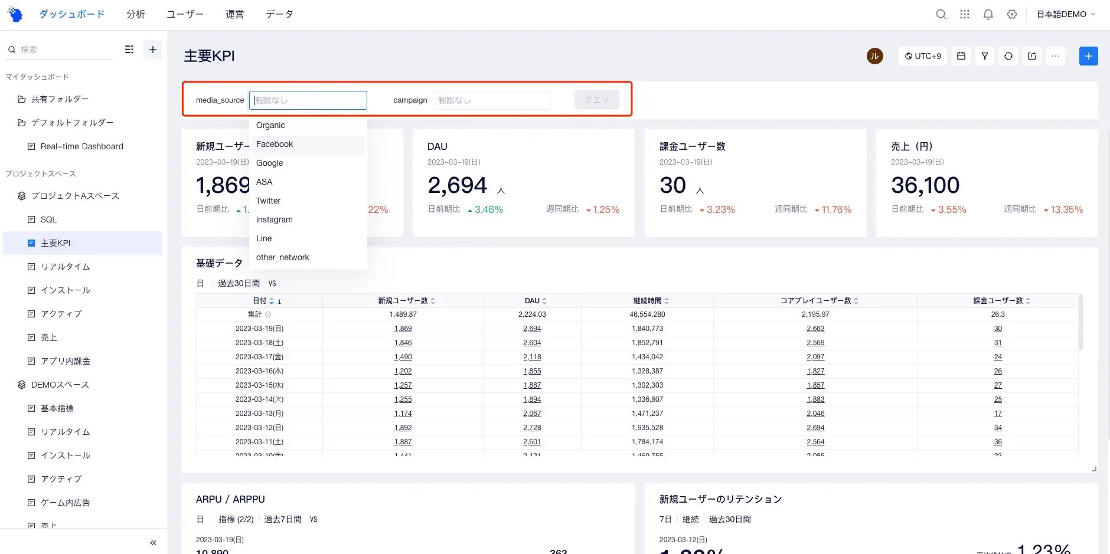Select Organic from media_source list
The height and width of the screenshot is (554, 1110).
coord(308,125)
